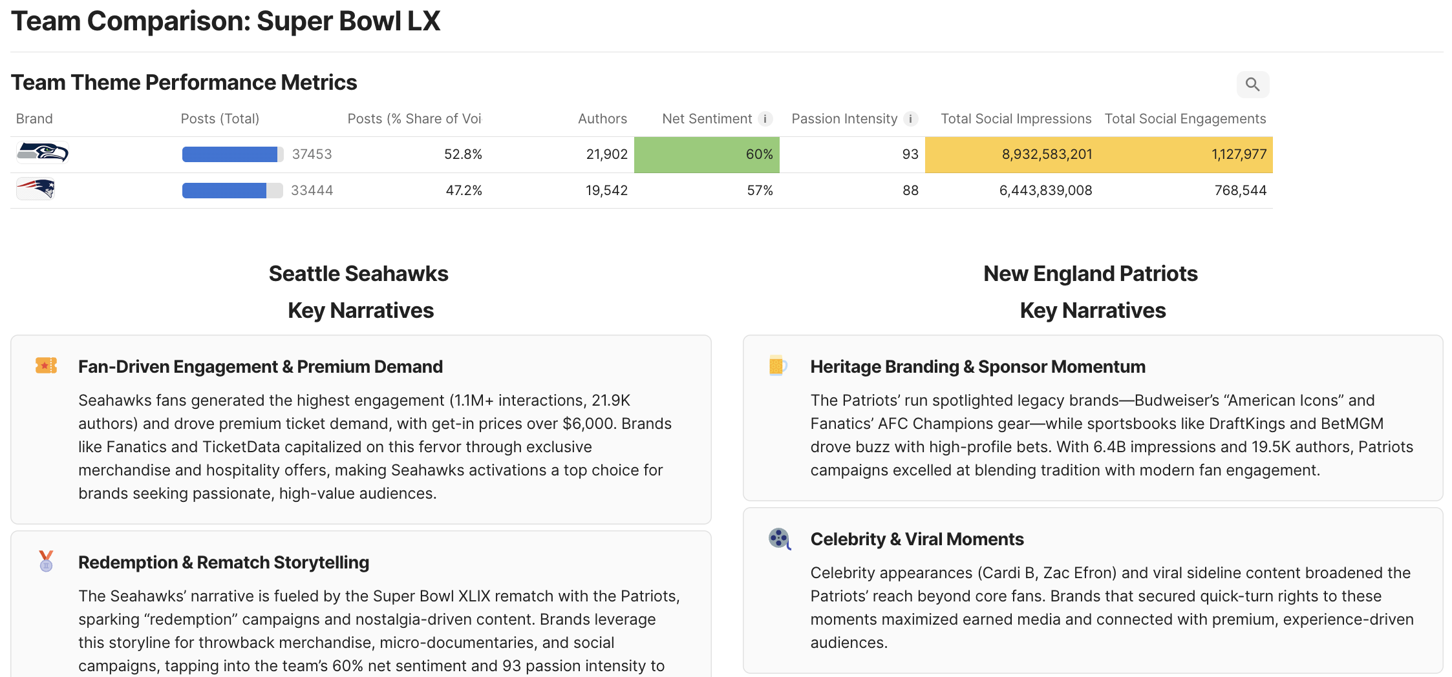Select the green 60% net sentiment cell

(707, 154)
